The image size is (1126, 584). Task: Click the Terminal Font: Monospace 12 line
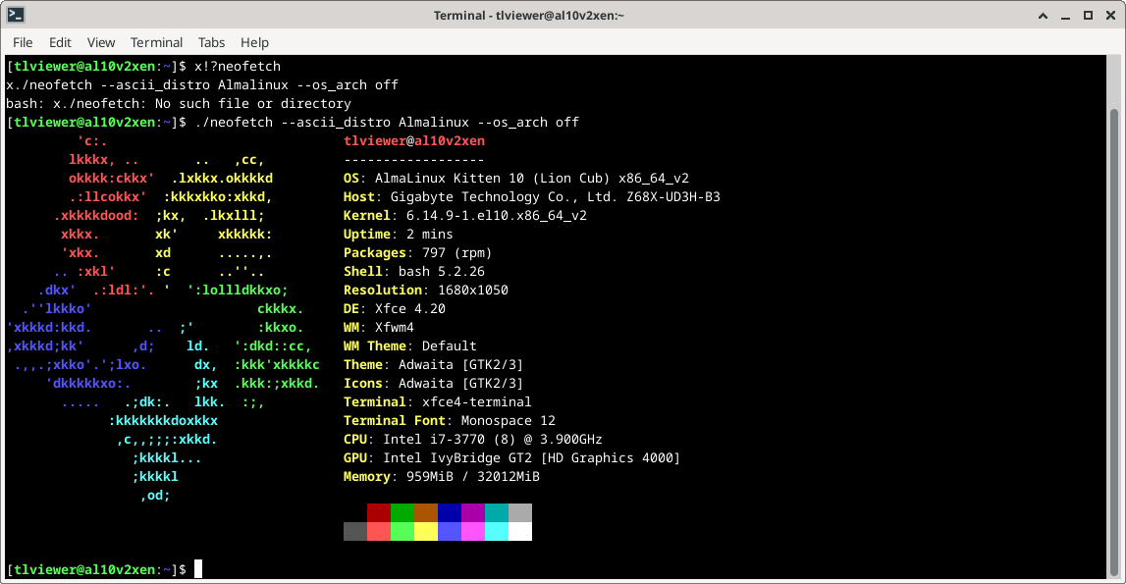tap(449, 421)
